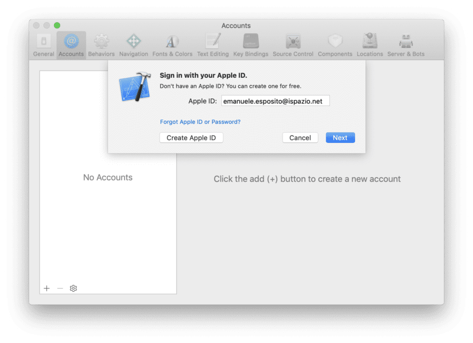
Task: Click the Xcode hammer icon in dialog
Action: (135, 87)
